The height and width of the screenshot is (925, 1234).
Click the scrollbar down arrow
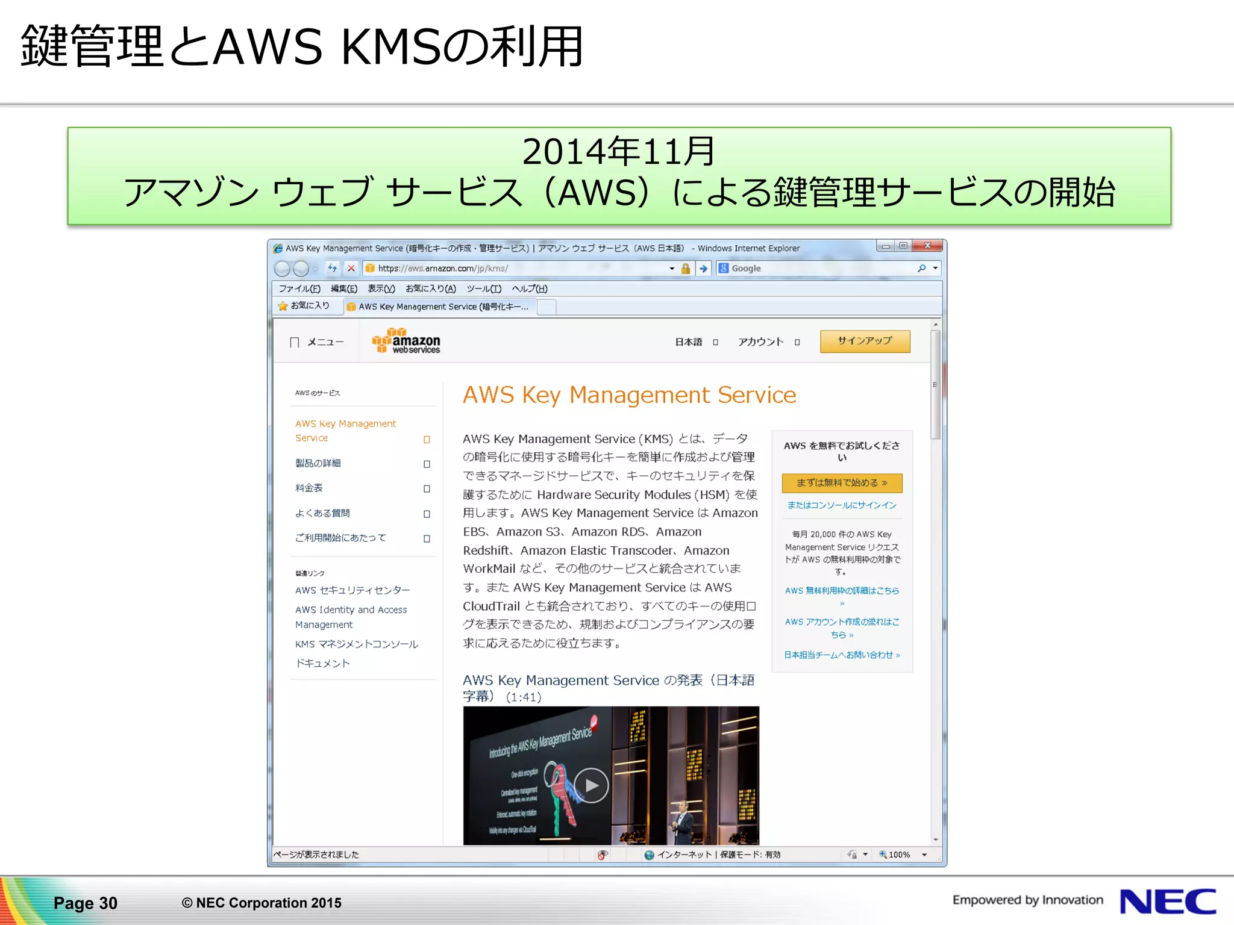point(936,839)
